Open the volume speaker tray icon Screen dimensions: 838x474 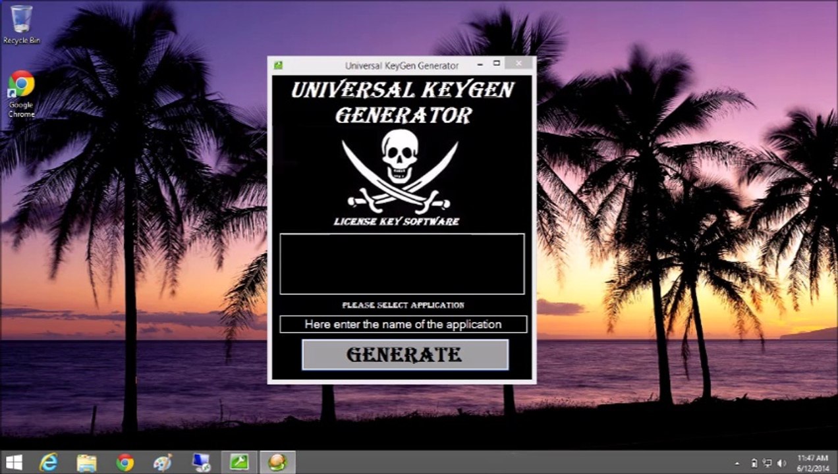781,463
